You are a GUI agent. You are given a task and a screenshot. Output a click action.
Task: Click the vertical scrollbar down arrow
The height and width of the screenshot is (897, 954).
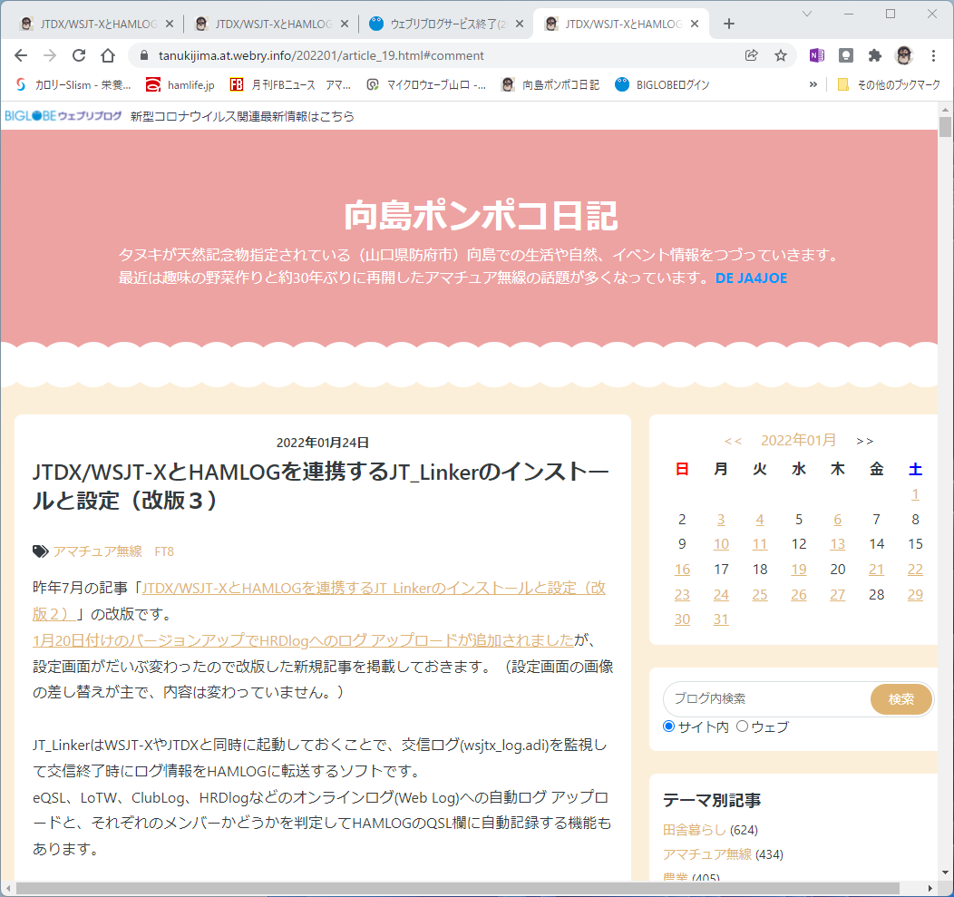point(945,873)
